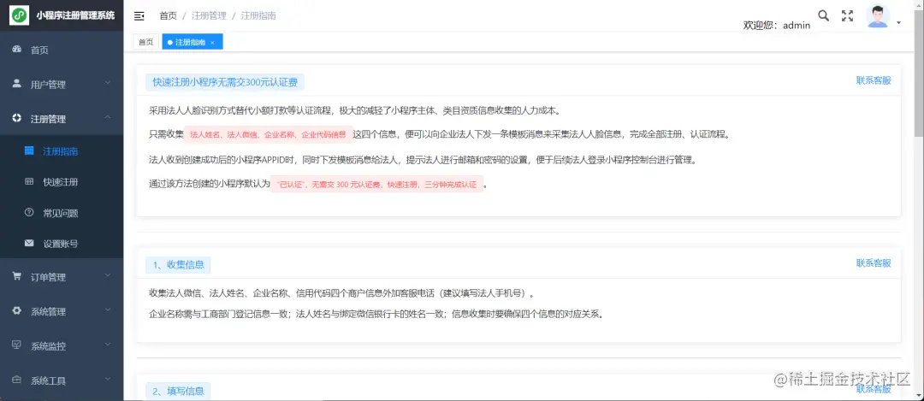Select 注册指南 submenu item
The width and height of the screenshot is (924, 401).
pyautogui.click(x=62, y=151)
